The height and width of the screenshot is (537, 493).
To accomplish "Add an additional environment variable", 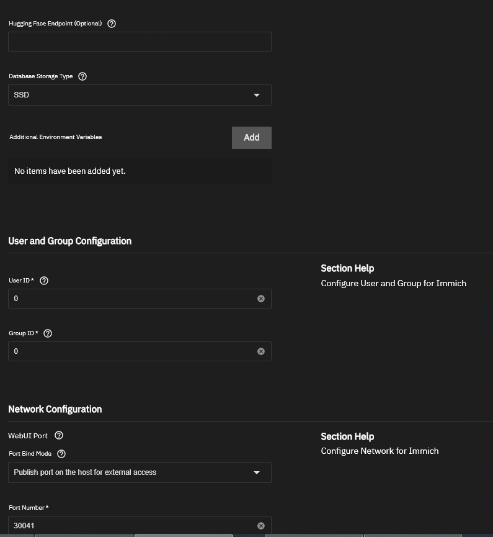I will tap(251, 138).
